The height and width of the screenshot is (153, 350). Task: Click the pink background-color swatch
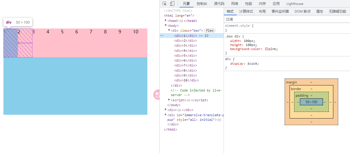pyautogui.click(x=267, y=49)
